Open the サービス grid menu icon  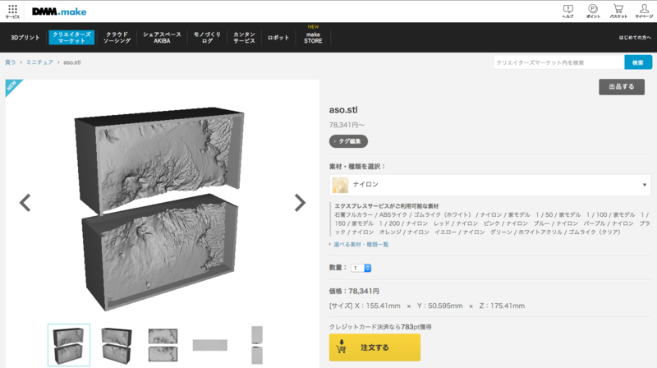pyautogui.click(x=12, y=11)
